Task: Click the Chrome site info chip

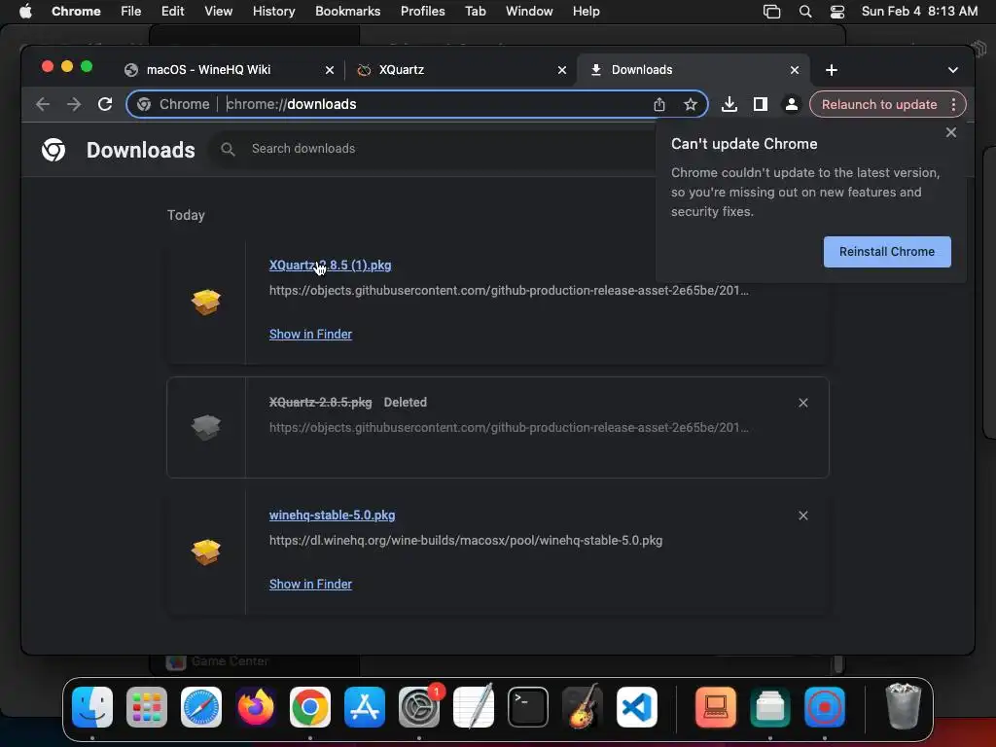Action: click(x=173, y=104)
